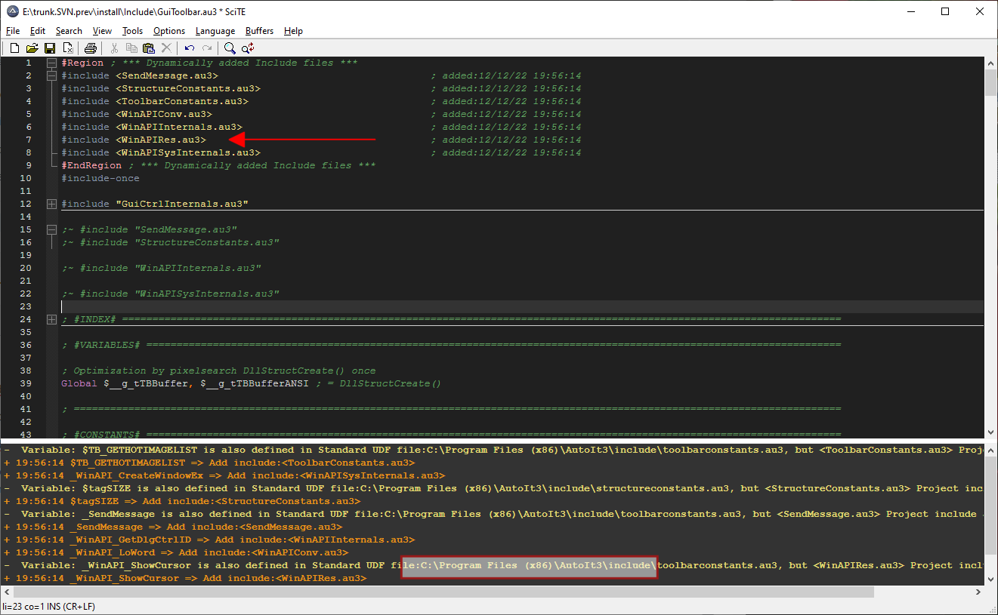Click the '#EndRegion' line text
The width and height of the screenshot is (998, 615).
[218, 166]
